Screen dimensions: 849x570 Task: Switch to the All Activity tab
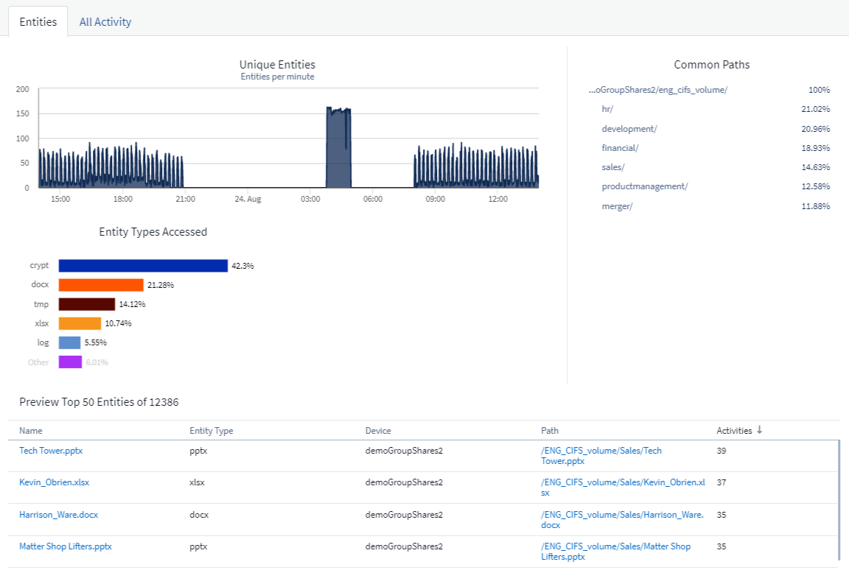[x=105, y=22]
